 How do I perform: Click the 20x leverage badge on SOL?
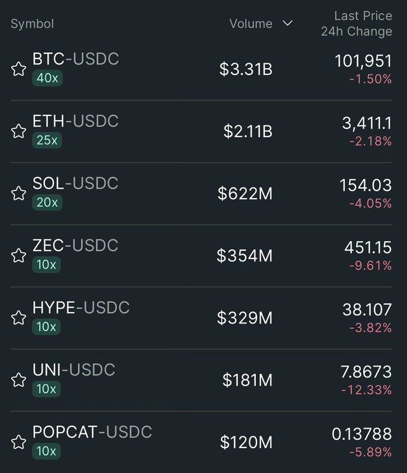pos(47,202)
